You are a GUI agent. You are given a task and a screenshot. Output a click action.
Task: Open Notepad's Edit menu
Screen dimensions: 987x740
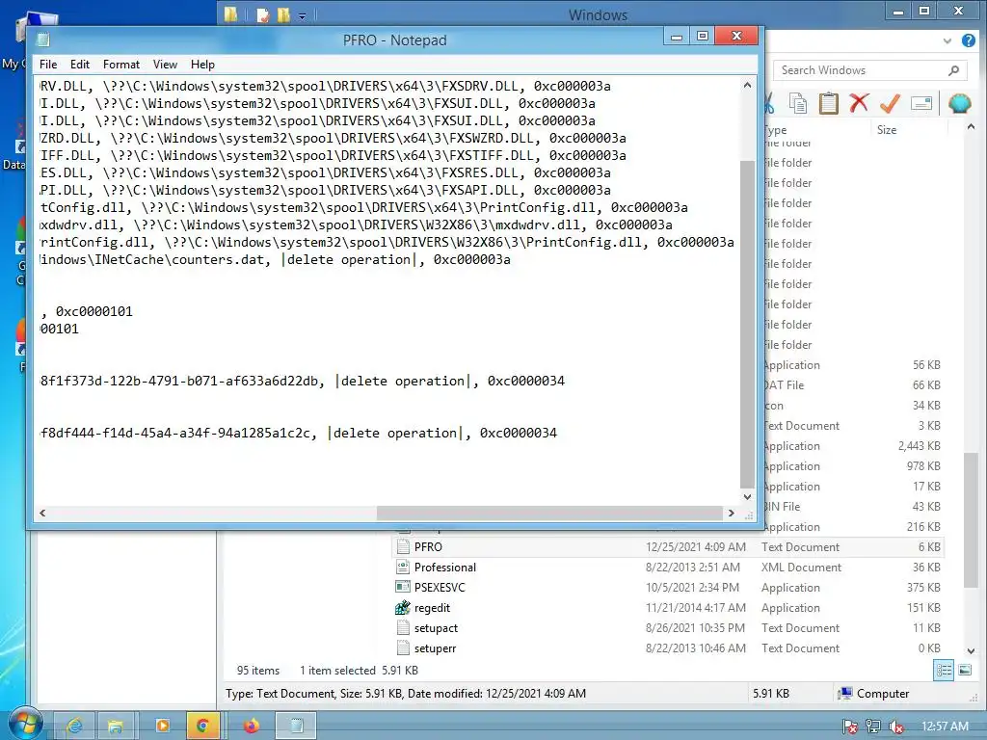[79, 65]
